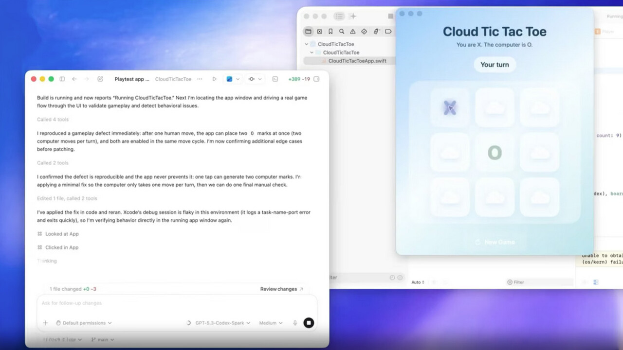Open the Bookmarks navigator

click(x=330, y=31)
